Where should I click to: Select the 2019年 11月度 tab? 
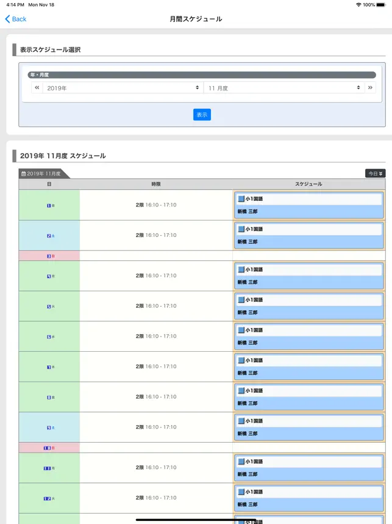pyautogui.click(x=44, y=174)
